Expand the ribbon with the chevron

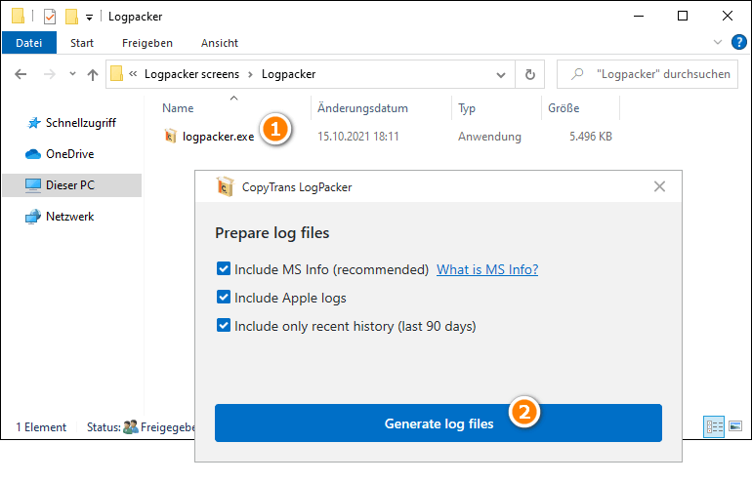(x=718, y=42)
